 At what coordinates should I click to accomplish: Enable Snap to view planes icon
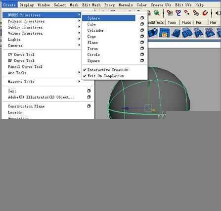point(196,13)
